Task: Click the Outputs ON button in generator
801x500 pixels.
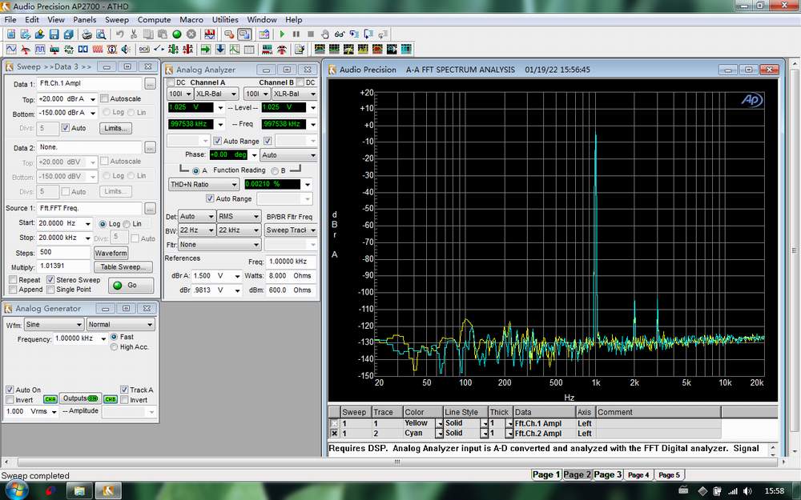Action: (80, 398)
